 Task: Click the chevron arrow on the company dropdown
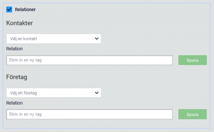pyautogui.click(x=97, y=93)
